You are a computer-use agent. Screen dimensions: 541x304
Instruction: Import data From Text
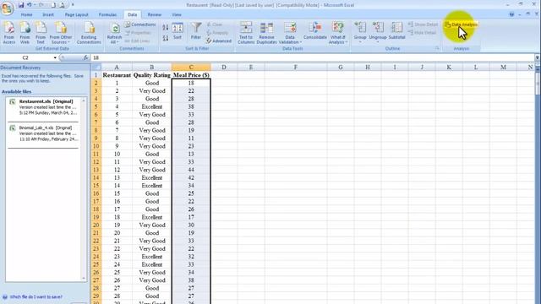click(41, 33)
